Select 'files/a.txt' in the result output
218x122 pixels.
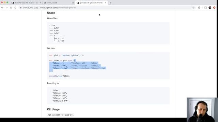click(x=59, y=93)
